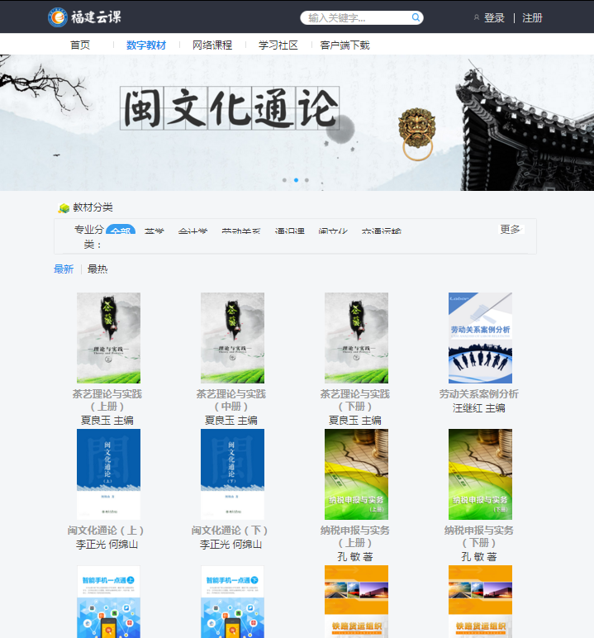Filter by 闽文化 category
This screenshot has width=594, height=638.
click(x=333, y=232)
